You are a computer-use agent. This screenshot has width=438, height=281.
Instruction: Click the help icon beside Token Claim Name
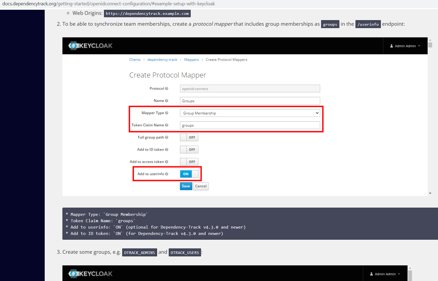[167, 125]
